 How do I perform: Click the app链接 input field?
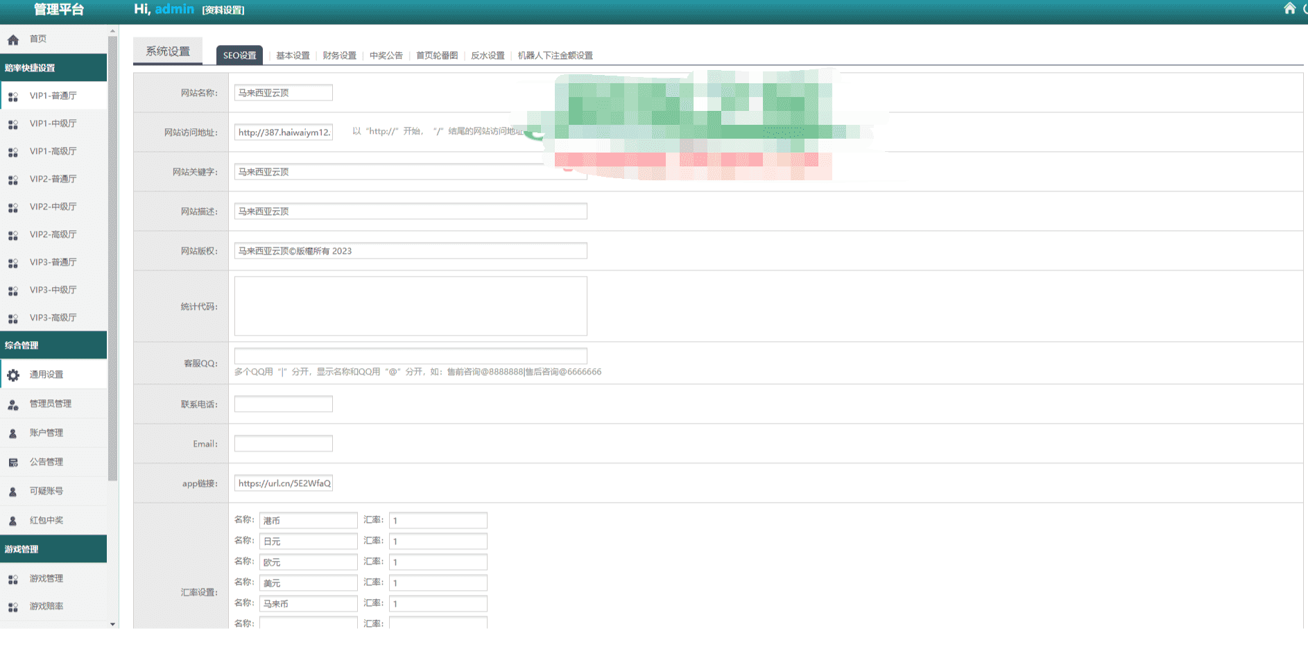tap(283, 483)
